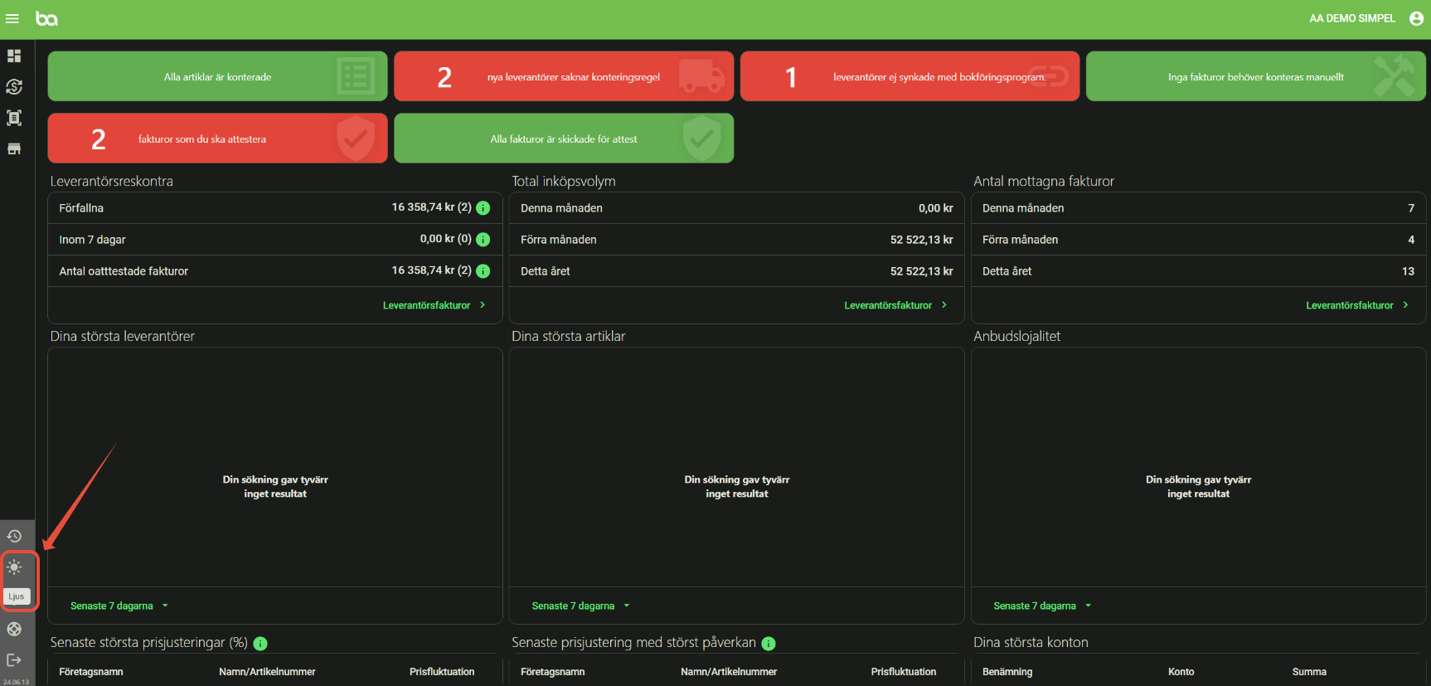Expand Senaste 7 dagarna under largest articles
Viewport: 1431px width, 686px height.
point(581,606)
